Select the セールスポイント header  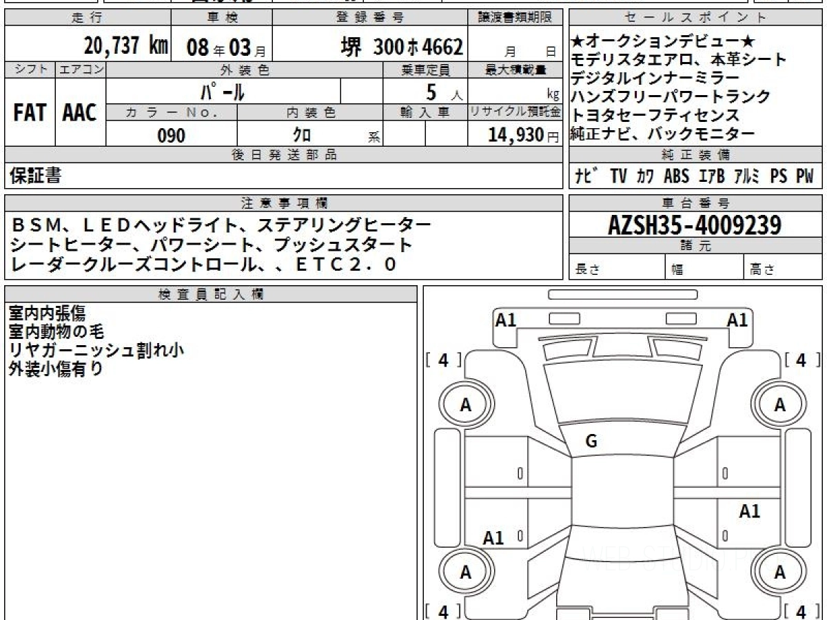click(696, 18)
